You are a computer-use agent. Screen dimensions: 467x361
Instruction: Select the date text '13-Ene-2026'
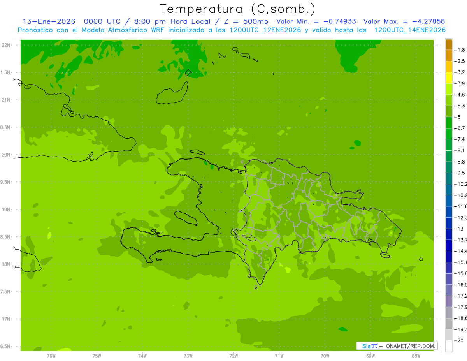pyautogui.click(x=49, y=21)
